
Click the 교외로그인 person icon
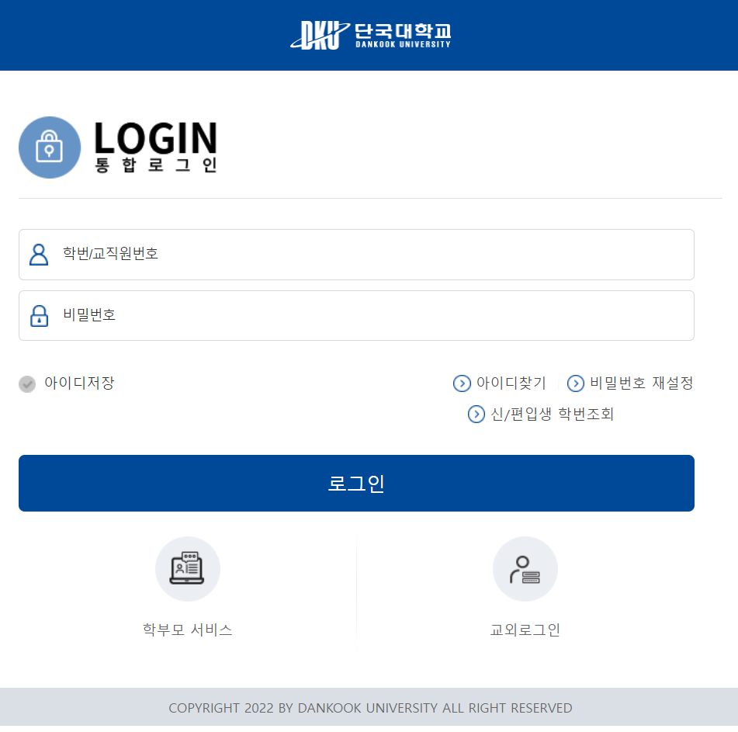click(525, 569)
